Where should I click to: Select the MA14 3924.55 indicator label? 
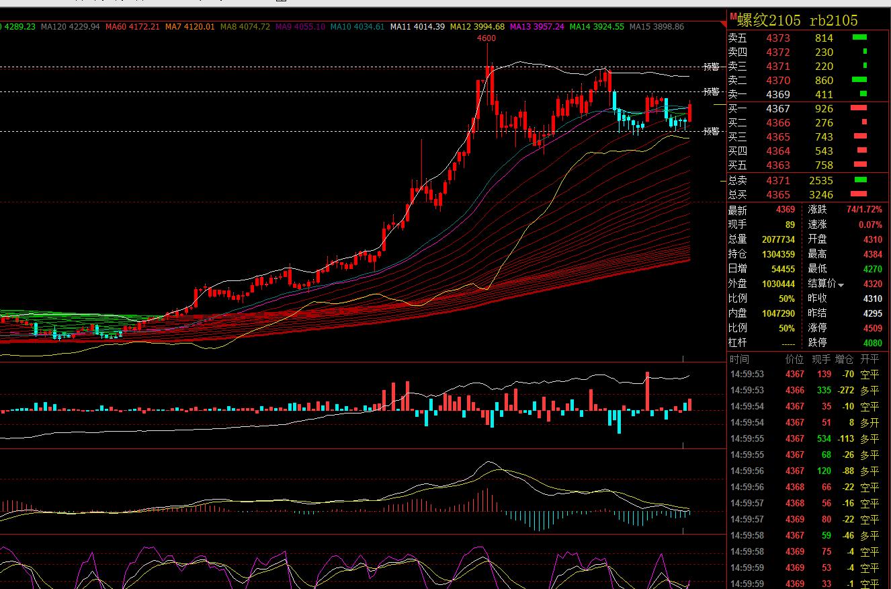(597, 27)
